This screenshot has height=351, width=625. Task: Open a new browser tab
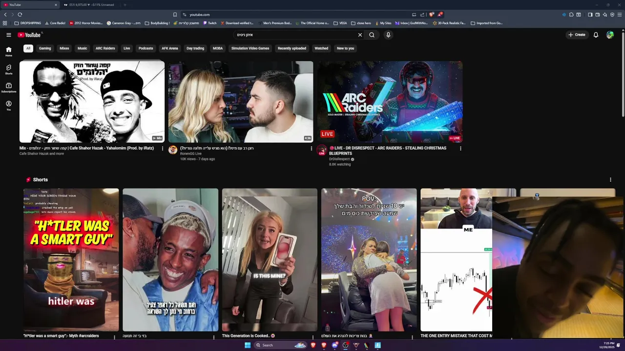tap(125, 5)
